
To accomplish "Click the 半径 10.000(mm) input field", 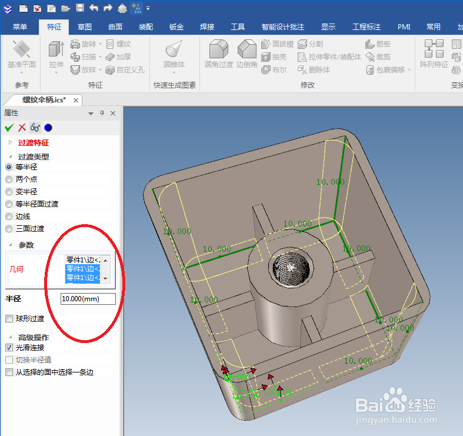I will pyautogui.click(x=88, y=299).
